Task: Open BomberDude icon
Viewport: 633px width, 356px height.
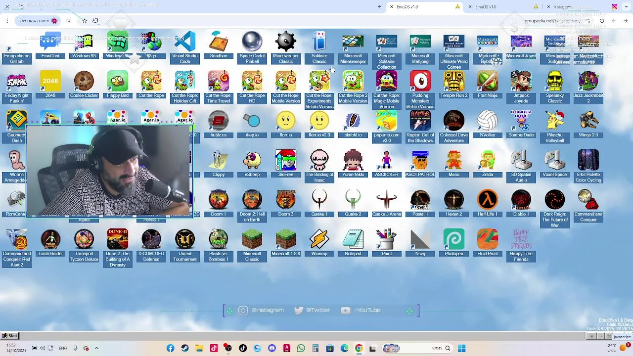Action: (x=521, y=125)
